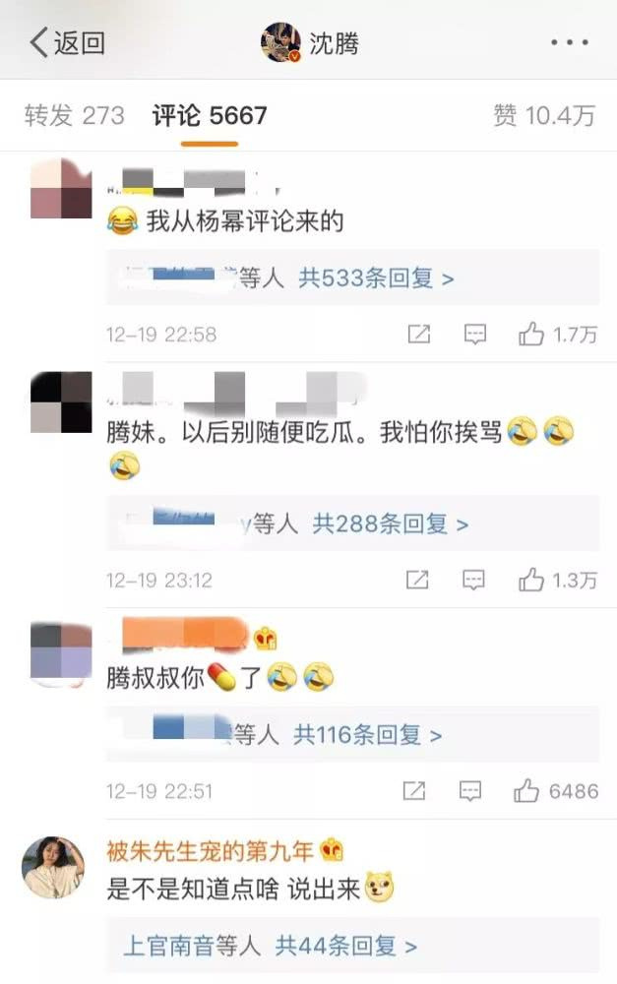Tap reply icon on the 23:12 comment
This screenshot has width=617, height=984.
coord(473,580)
